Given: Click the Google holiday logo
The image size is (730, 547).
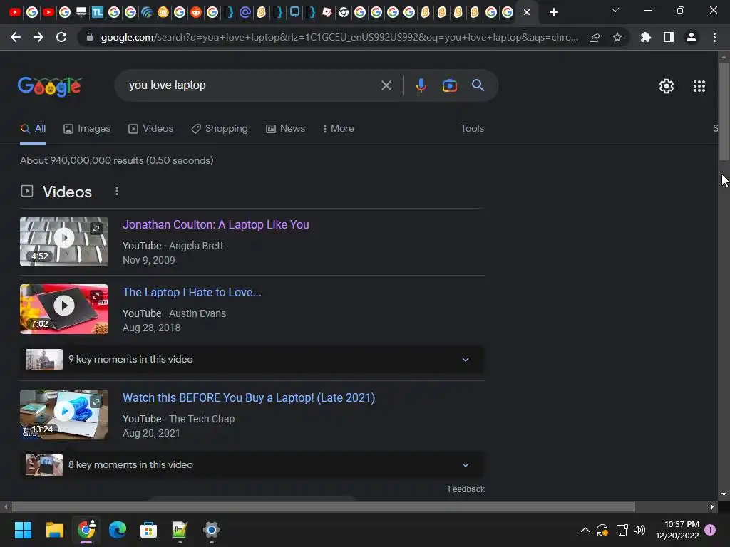Looking at the screenshot, I should point(50,86).
